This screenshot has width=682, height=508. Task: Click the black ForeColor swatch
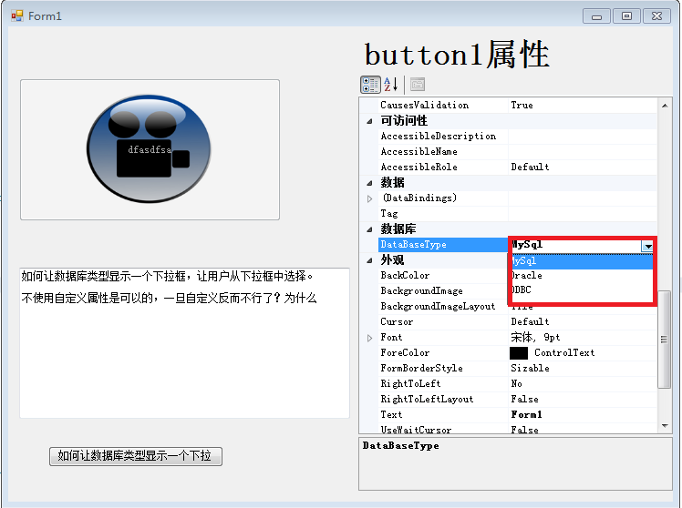519,353
